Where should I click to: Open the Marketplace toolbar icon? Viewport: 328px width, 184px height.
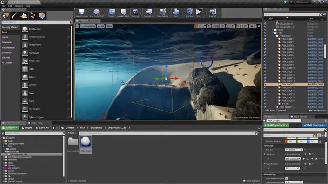(x=123, y=13)
